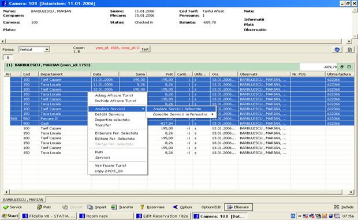Click the Checked in status value
This screenshot has width=358, height=220.
144,23
